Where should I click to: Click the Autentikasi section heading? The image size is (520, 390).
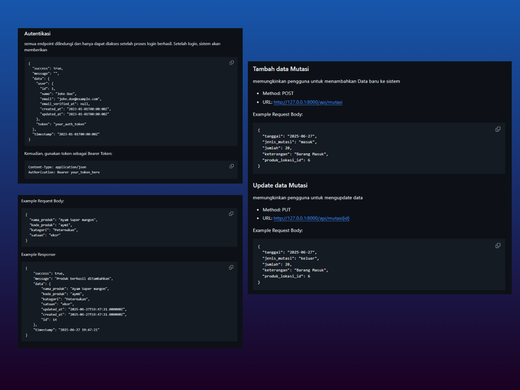pyautogui.click(x=38, y=33)
